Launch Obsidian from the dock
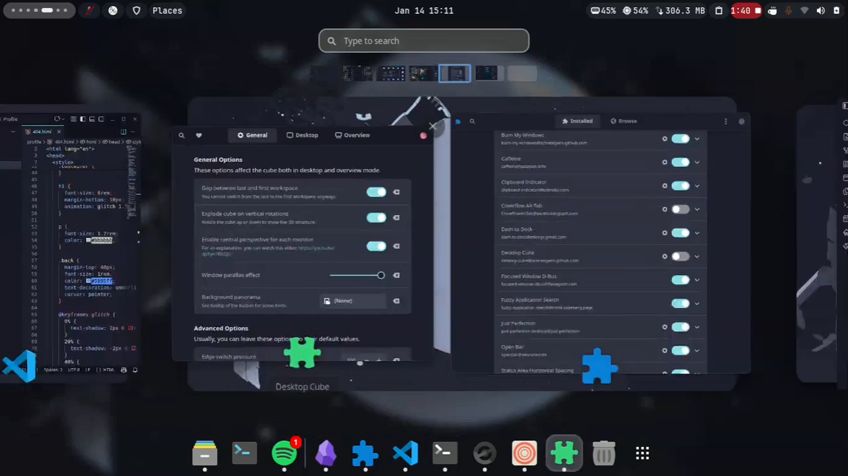The width and height of the screenshot is (848, 476). [325, 454]
